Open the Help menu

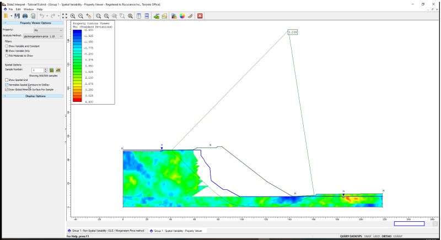(40, 9)
